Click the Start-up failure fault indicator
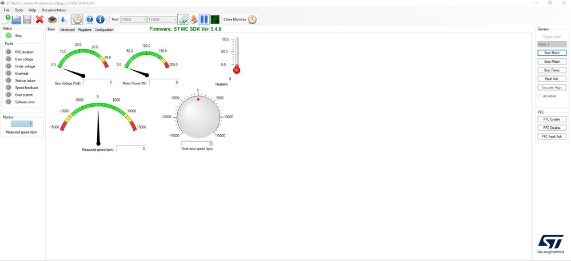This screenshot has width=571, height=261. pyautogui.click(x=9, y=81)
